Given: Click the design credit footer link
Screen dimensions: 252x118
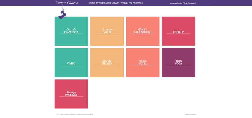Looking at the screenshot, I should (191, 115).
